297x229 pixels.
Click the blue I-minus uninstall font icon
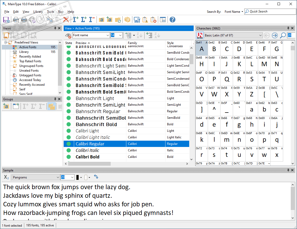[92, 20]
